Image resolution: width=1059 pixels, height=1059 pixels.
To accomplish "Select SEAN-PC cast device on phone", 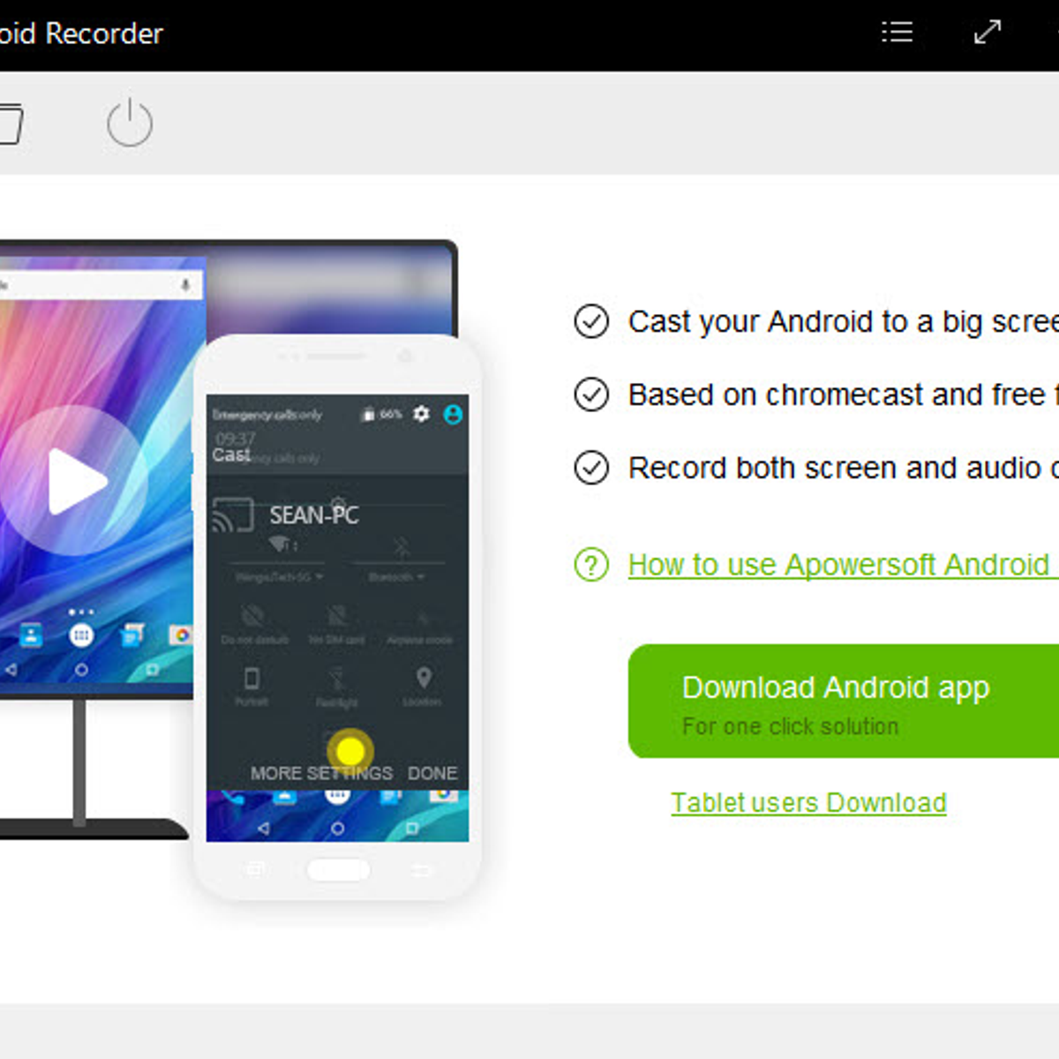I will 313,514.
